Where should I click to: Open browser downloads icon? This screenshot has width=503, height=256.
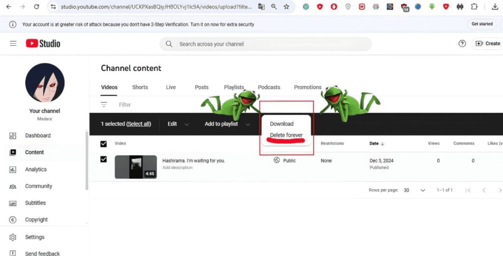495,6
